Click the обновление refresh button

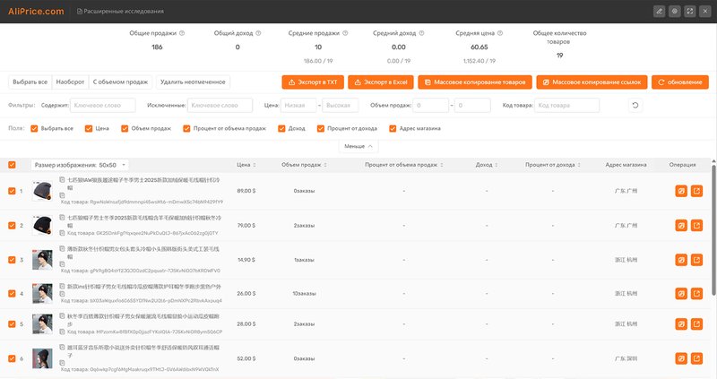tap(680, 82)
